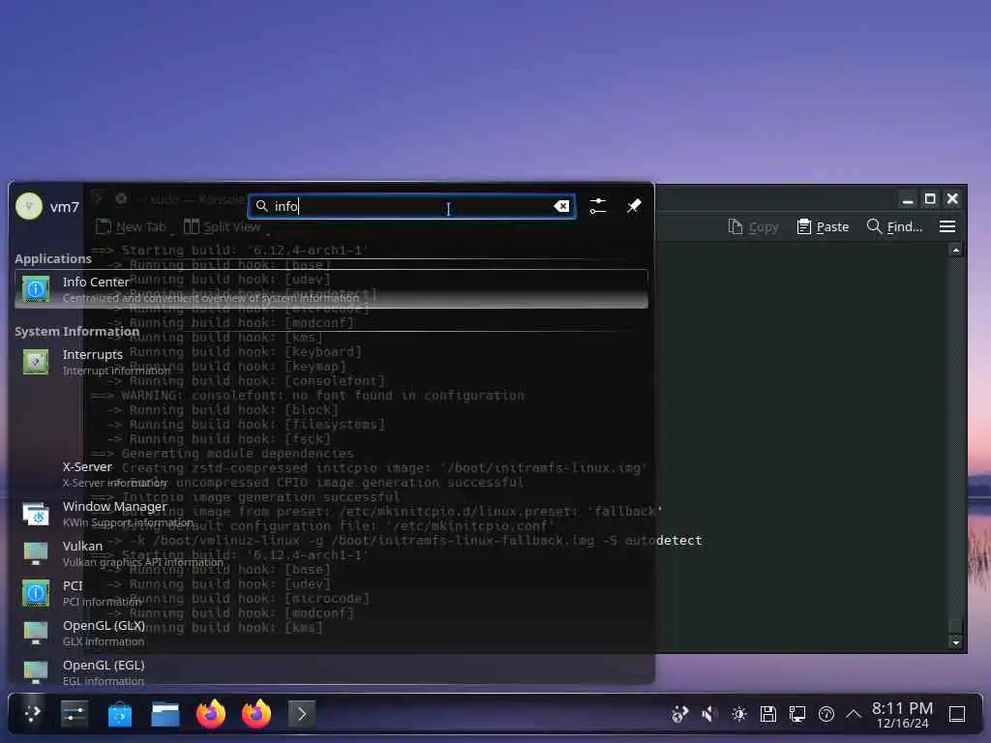Open the Window Manager KWin entry
Screen dimensions: 991x743
[x=331, y=514]
